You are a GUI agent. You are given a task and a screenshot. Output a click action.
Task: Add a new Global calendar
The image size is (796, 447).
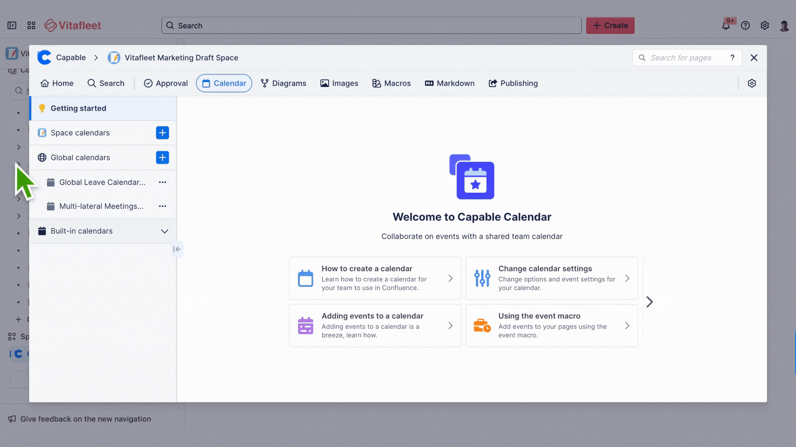point(162,157)
